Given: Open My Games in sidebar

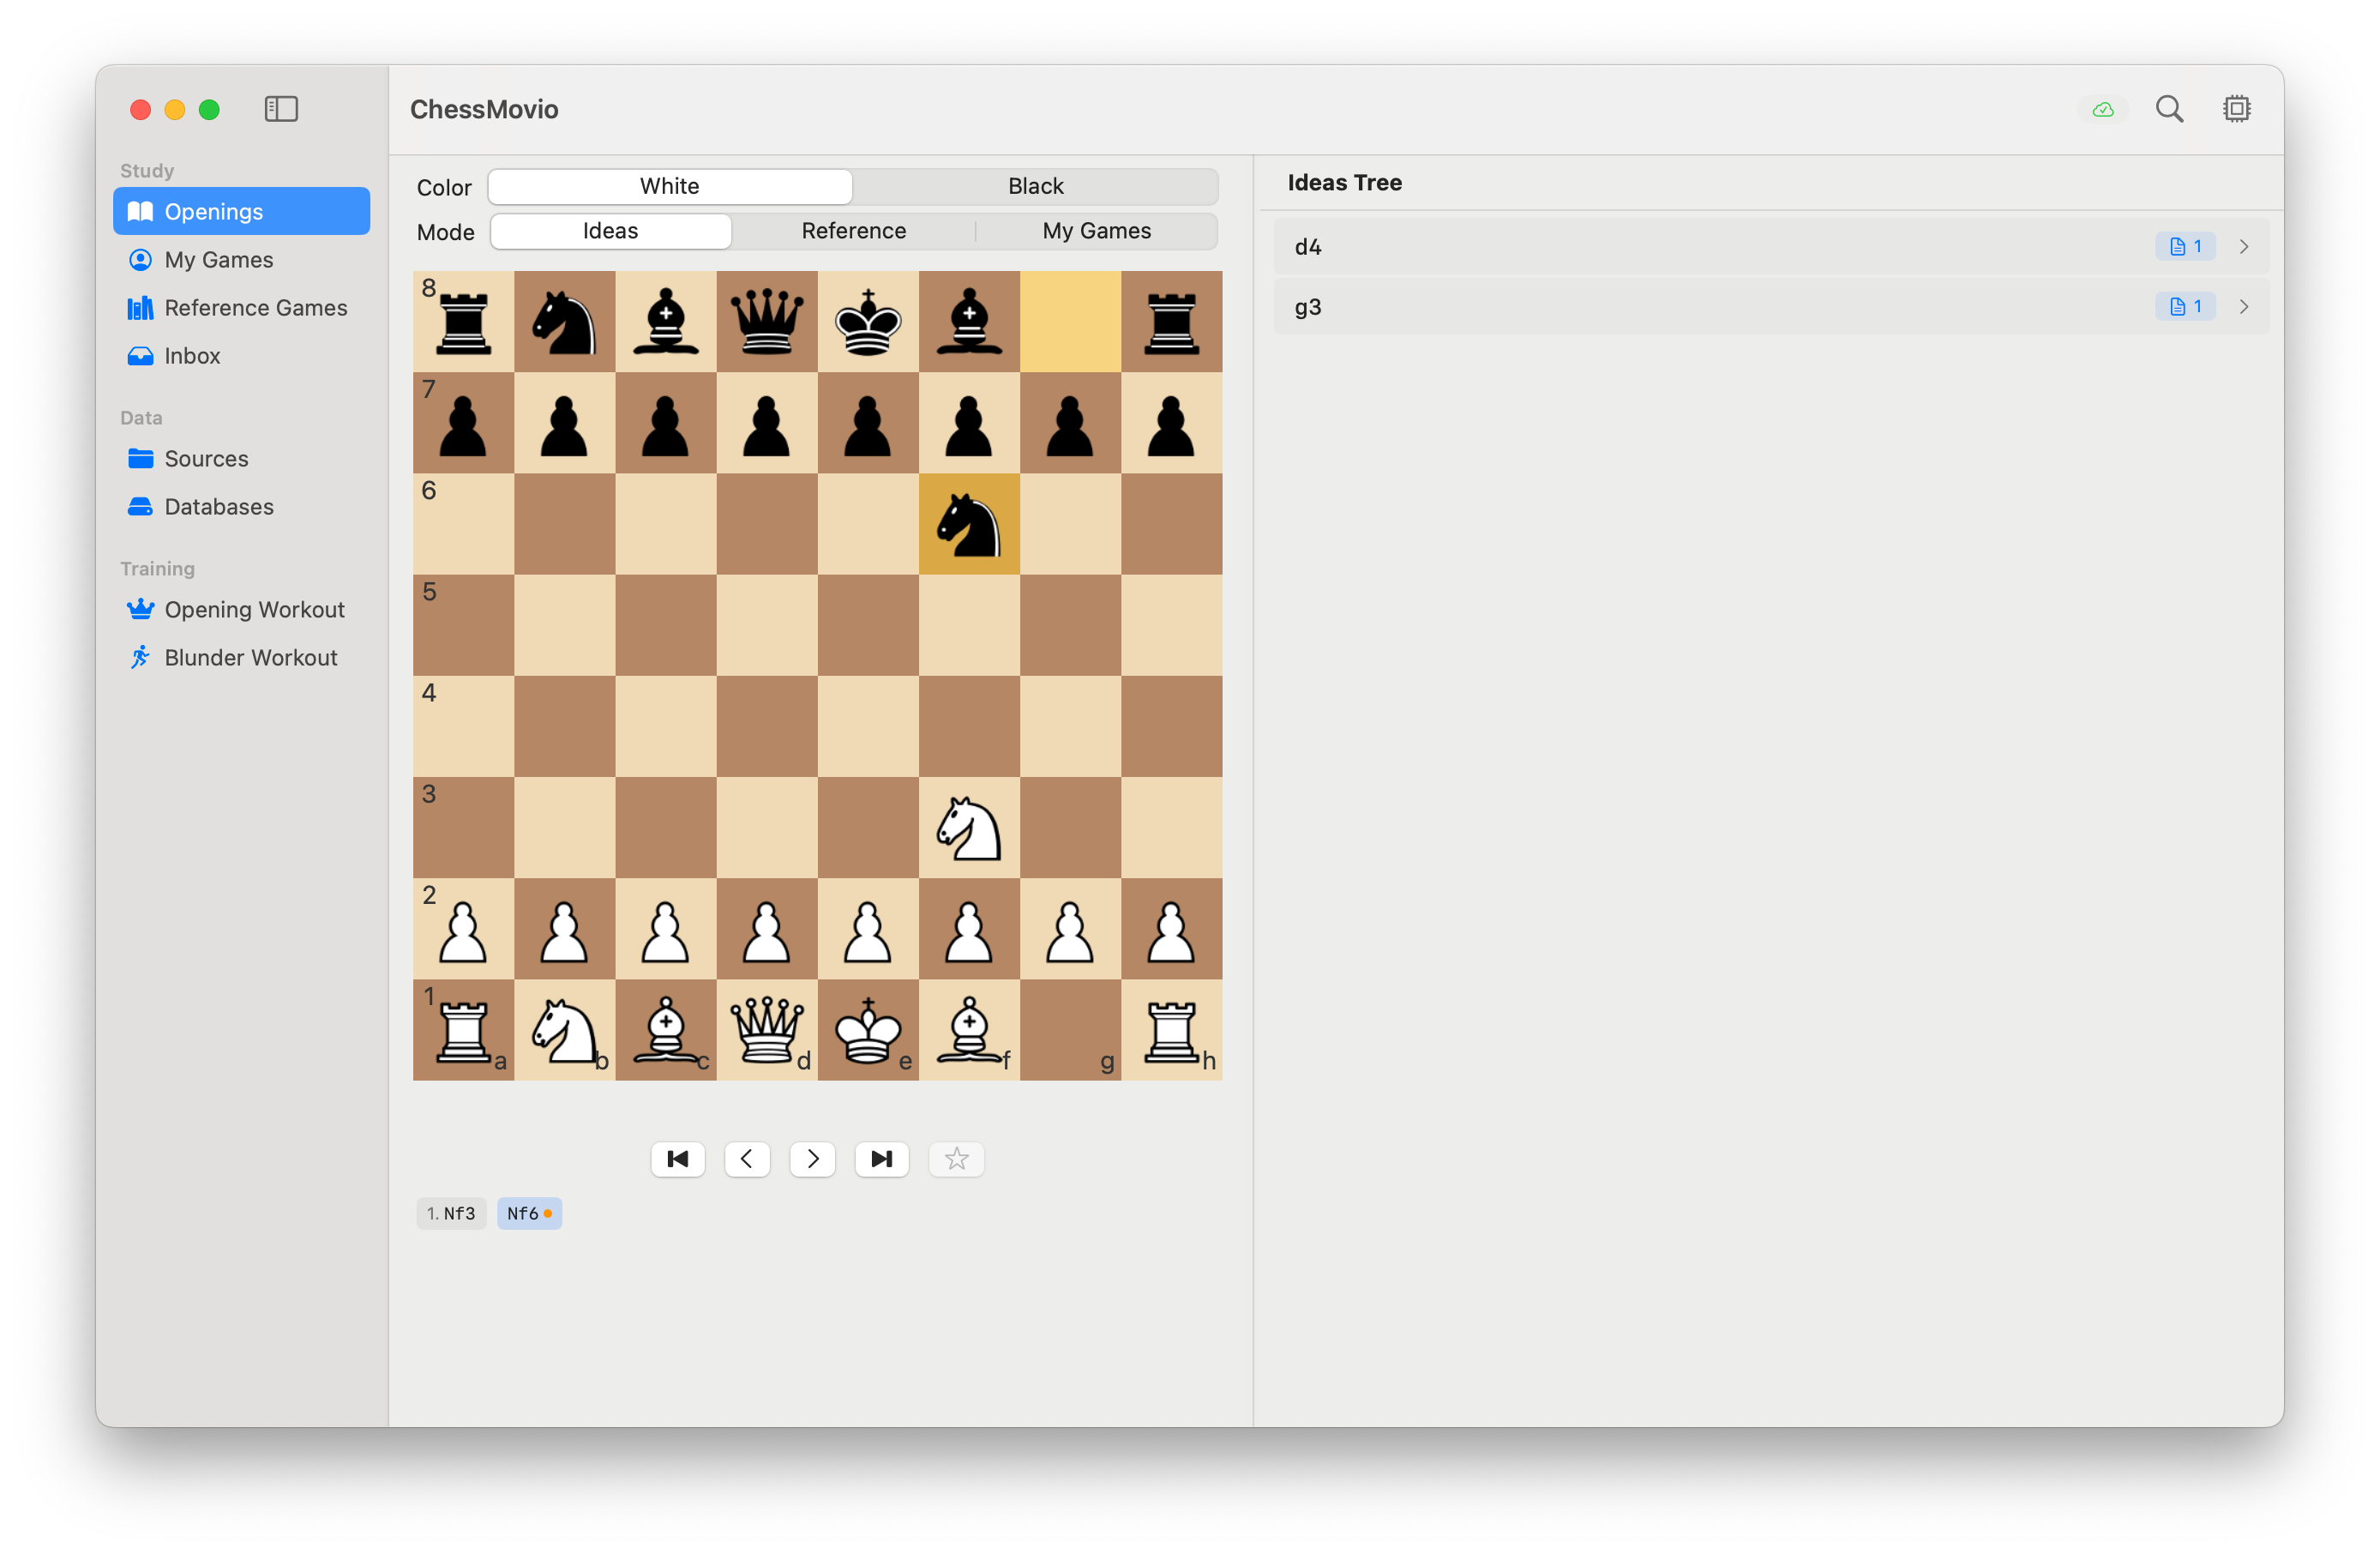Looking at the screenshot, I should [218, 260].
